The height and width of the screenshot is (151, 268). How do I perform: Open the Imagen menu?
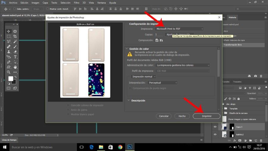coord(35,3)
